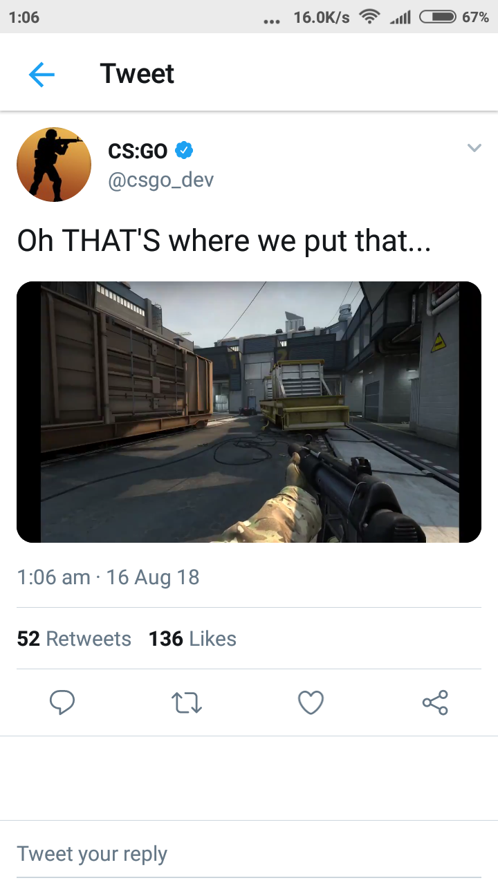The width and height of the screenshot is (498, 885).
Task: Open the CS:GO profile picture
Action: point(54,165)
